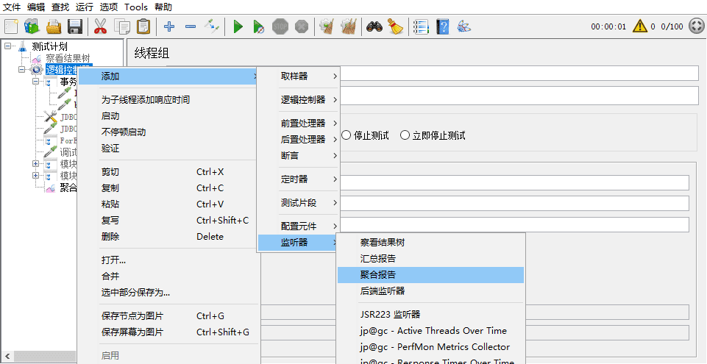Viewport: 707px width, 364px height.
Task: Click the Shutdown toolbar icon
Action: coord(302,26)
